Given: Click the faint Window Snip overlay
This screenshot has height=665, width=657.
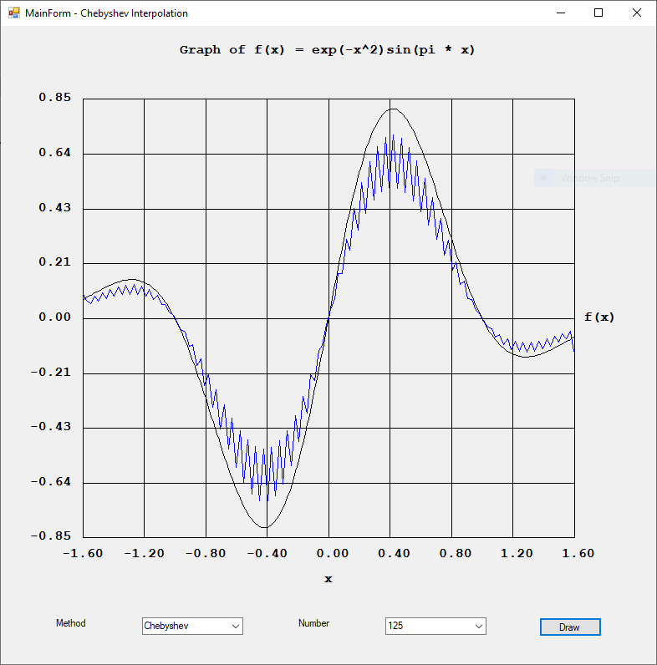Looking at the screenshot, I should [590, 178].
